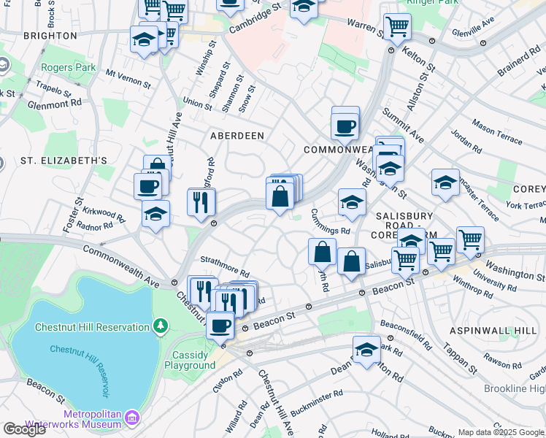Open the Google logo link

23,429
